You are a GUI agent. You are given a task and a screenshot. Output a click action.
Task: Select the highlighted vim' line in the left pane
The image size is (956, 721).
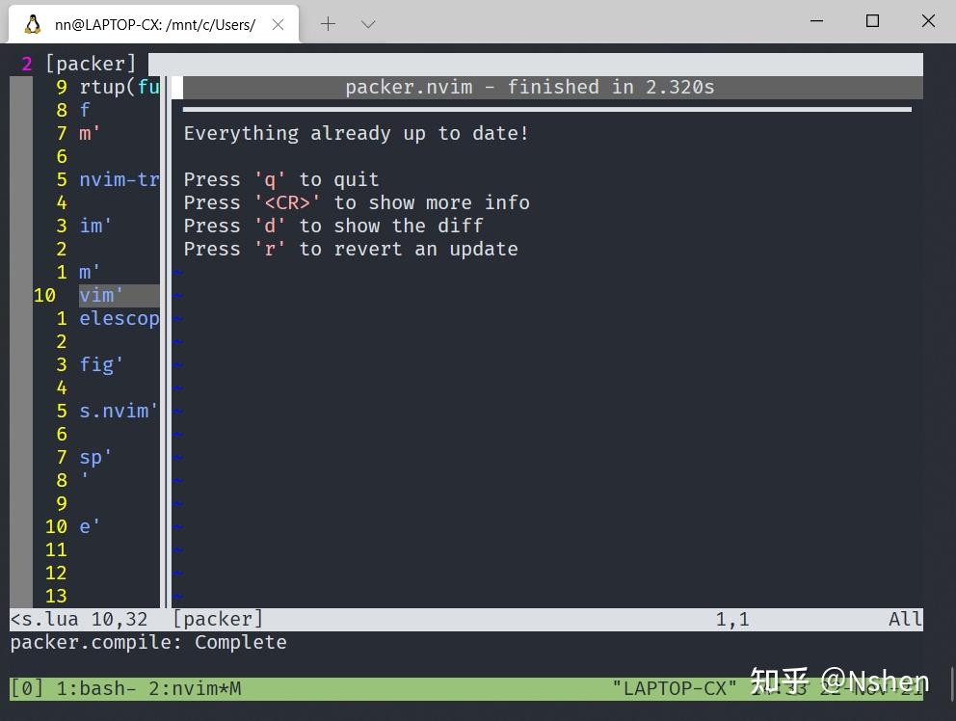tap(100, 295)
